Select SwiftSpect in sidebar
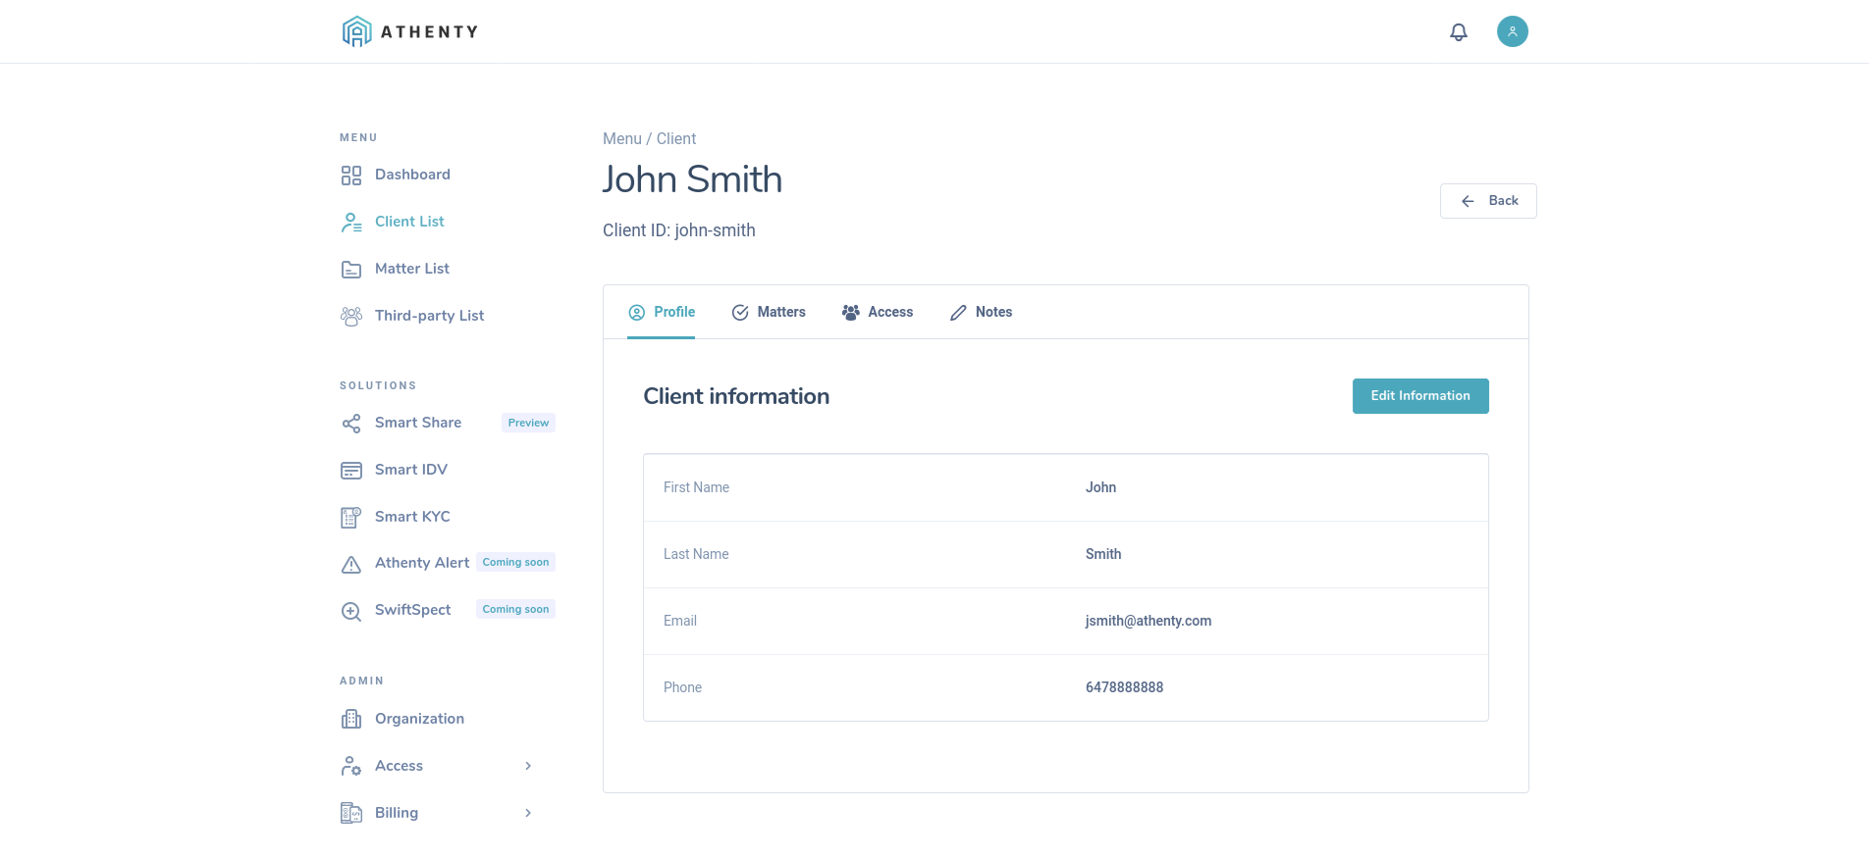This screenshot has height=858, width=1869. (413, 610)
